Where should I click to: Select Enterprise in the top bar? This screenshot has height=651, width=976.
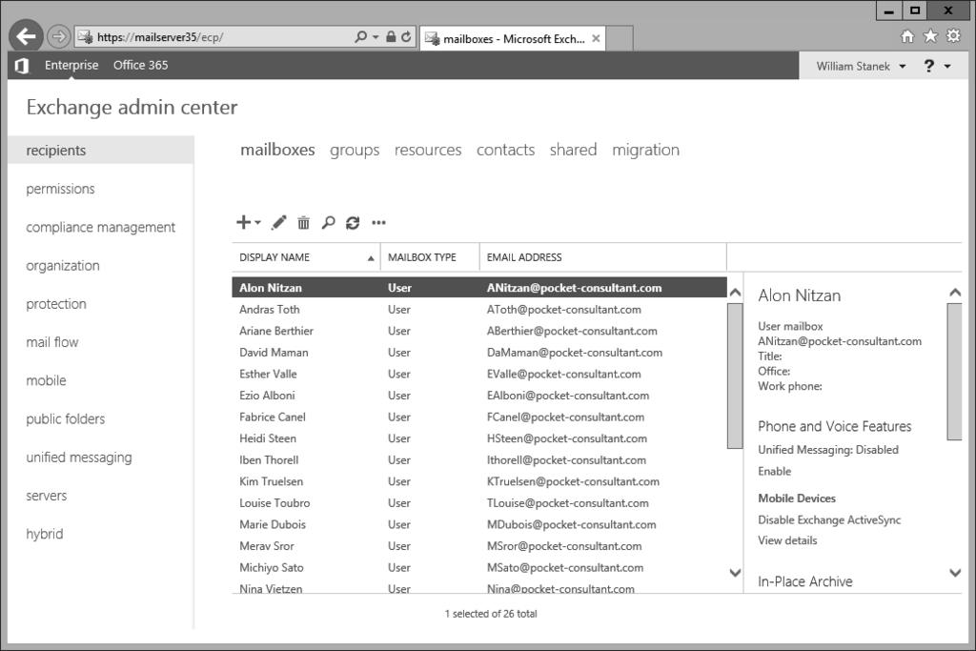tap(71, 66)
